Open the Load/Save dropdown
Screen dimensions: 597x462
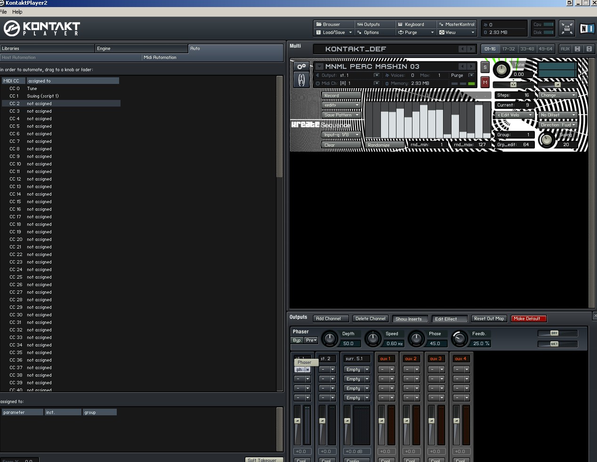333,33
